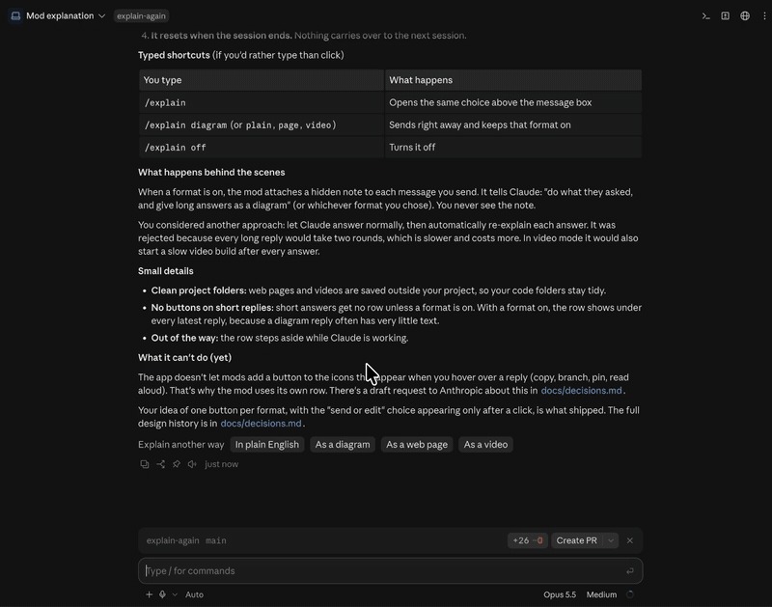Click the 'No buttons on short replies:' bullet
Viewport: 772px width, 607px height.
pyautogui.click(x=212, y=308)
